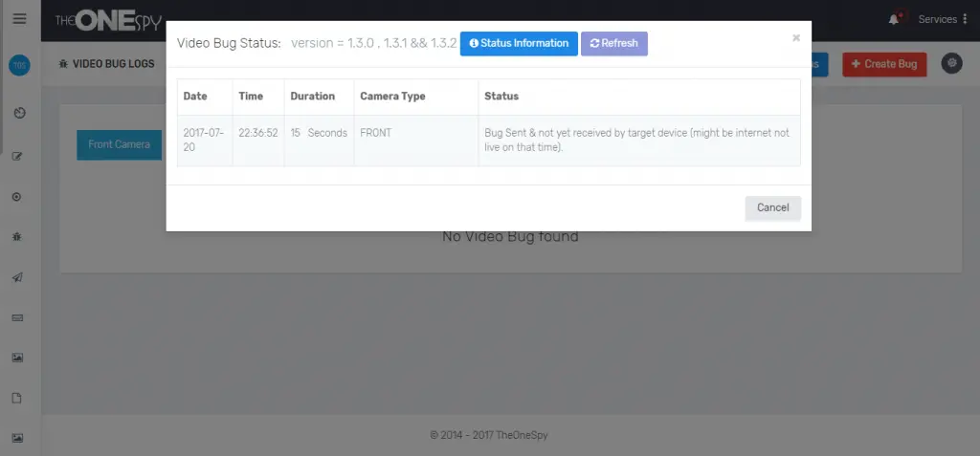Screen dimensions: 980x456
Task: Click the paper plane icon in sidebar
Action: [18, 277]
